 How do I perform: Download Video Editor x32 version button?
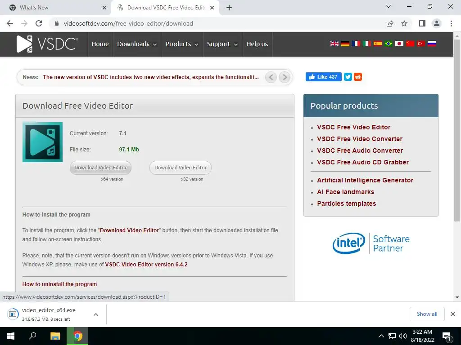181,168
